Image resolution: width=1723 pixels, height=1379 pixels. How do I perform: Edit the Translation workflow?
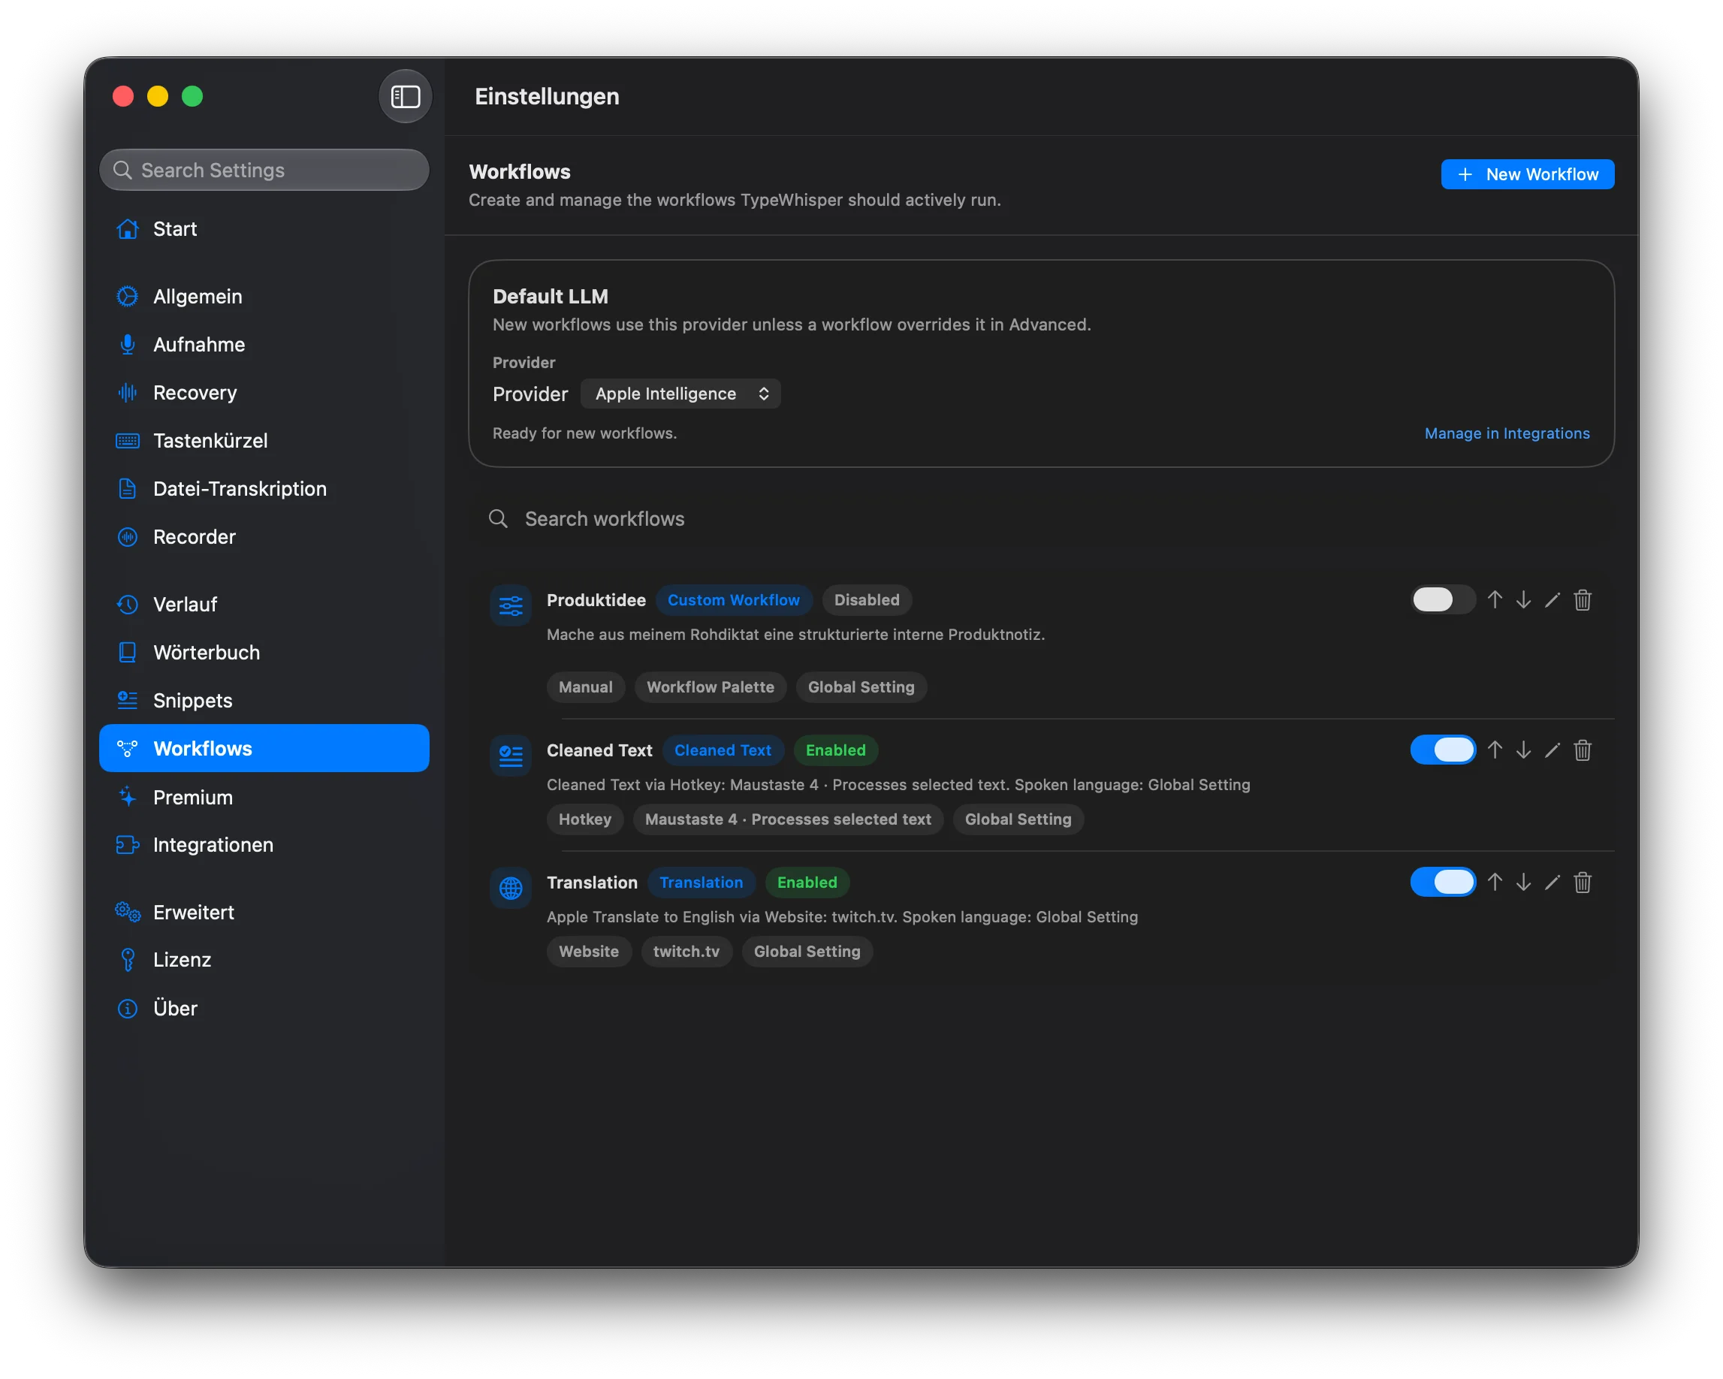1552,882
